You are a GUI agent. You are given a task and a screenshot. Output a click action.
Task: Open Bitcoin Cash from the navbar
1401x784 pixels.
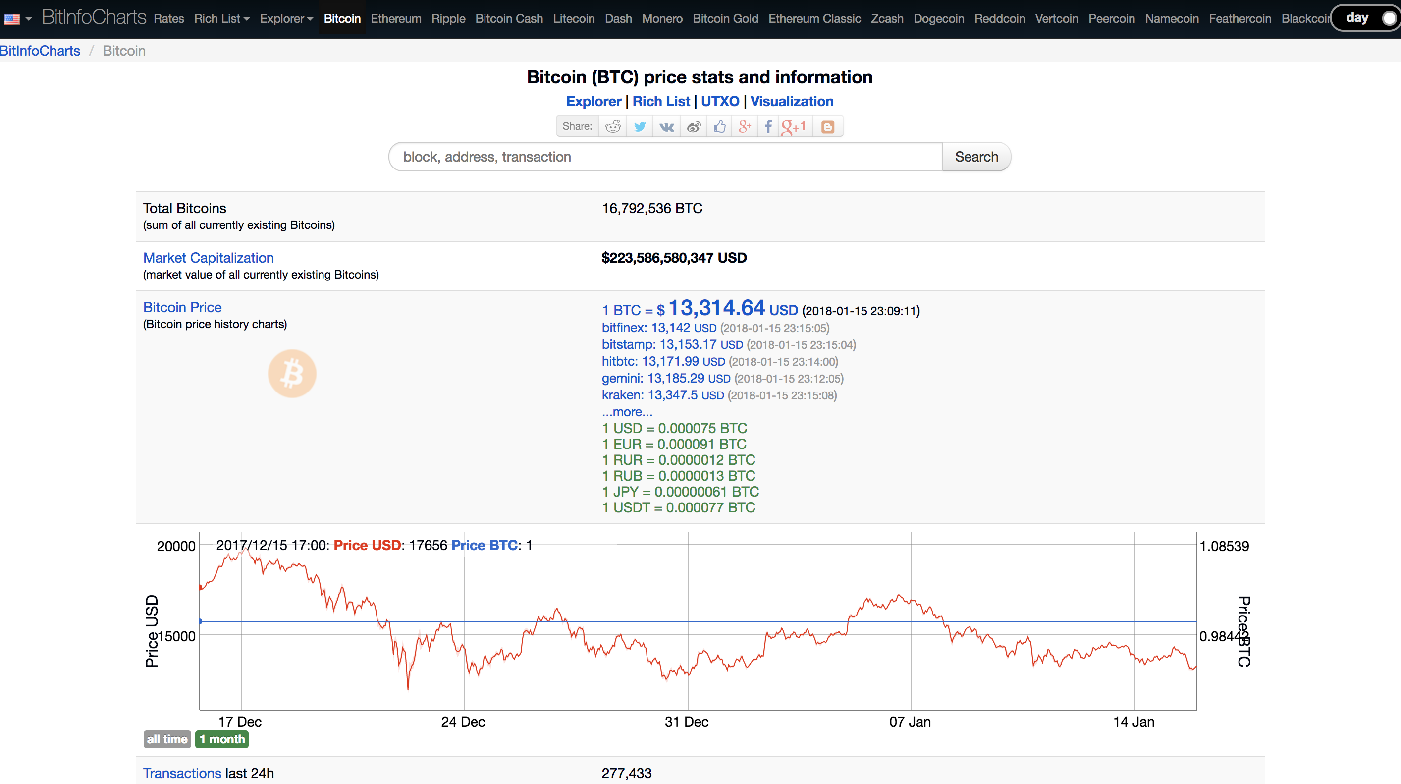tap(509, 18)
